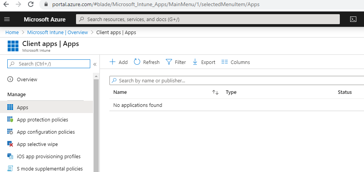Click the sidebar scrollbar up arrow
The height and width of the screenshot is (172, 364).
(96, 76)
